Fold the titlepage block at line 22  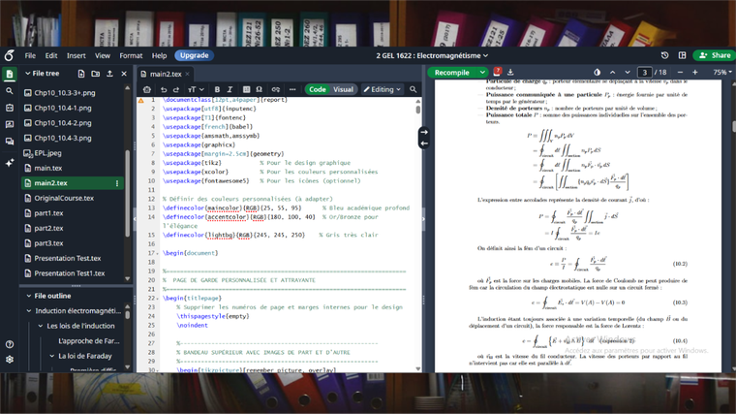click(x=157, y=299)
